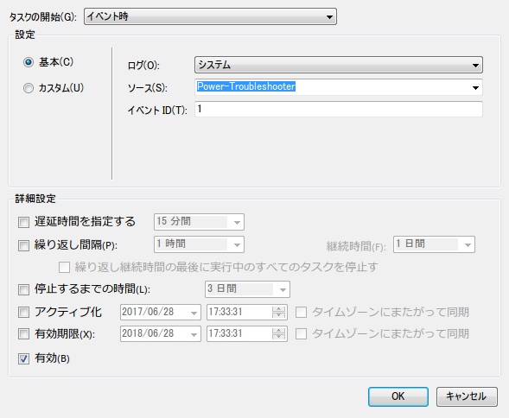Open the ログ dropdown showing システム
The height and width of the screenshot is (418, 509).
click(x=339, y=65)
